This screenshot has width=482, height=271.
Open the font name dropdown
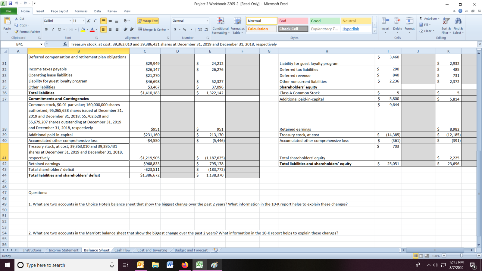[x=70, y=21]
